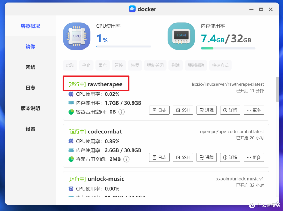Open 日志 for the rawtherapee container

click(x=159, y=110)
